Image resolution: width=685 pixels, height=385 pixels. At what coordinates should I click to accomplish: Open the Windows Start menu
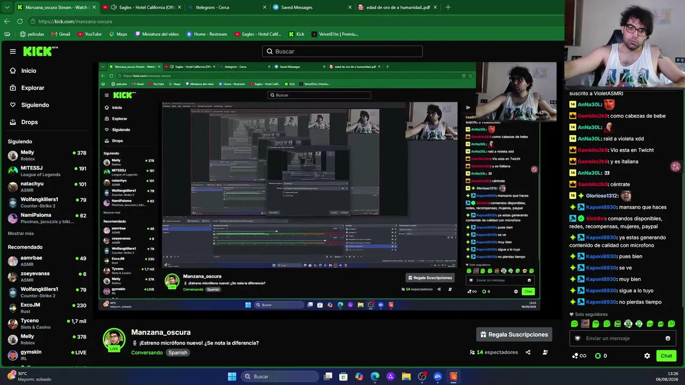232,376
